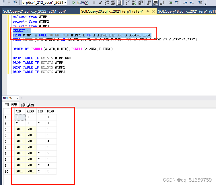Screen dimensions: 216x185
Task: Click the ORDER BY ISNULL line
Action: pyautogui.click(x=63, y=49)
